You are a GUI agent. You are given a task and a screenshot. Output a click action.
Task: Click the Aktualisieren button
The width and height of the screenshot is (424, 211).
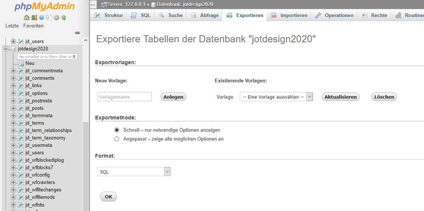pyautogui.click(x=340, y=97)
